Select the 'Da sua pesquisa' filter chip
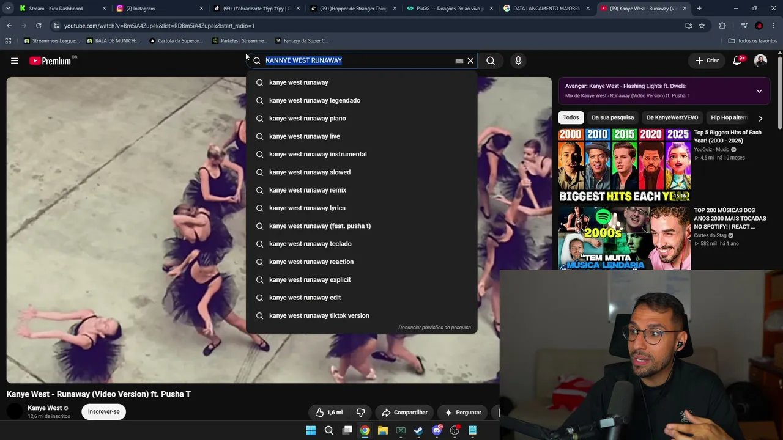783x440 pixels. coord(612,117)
